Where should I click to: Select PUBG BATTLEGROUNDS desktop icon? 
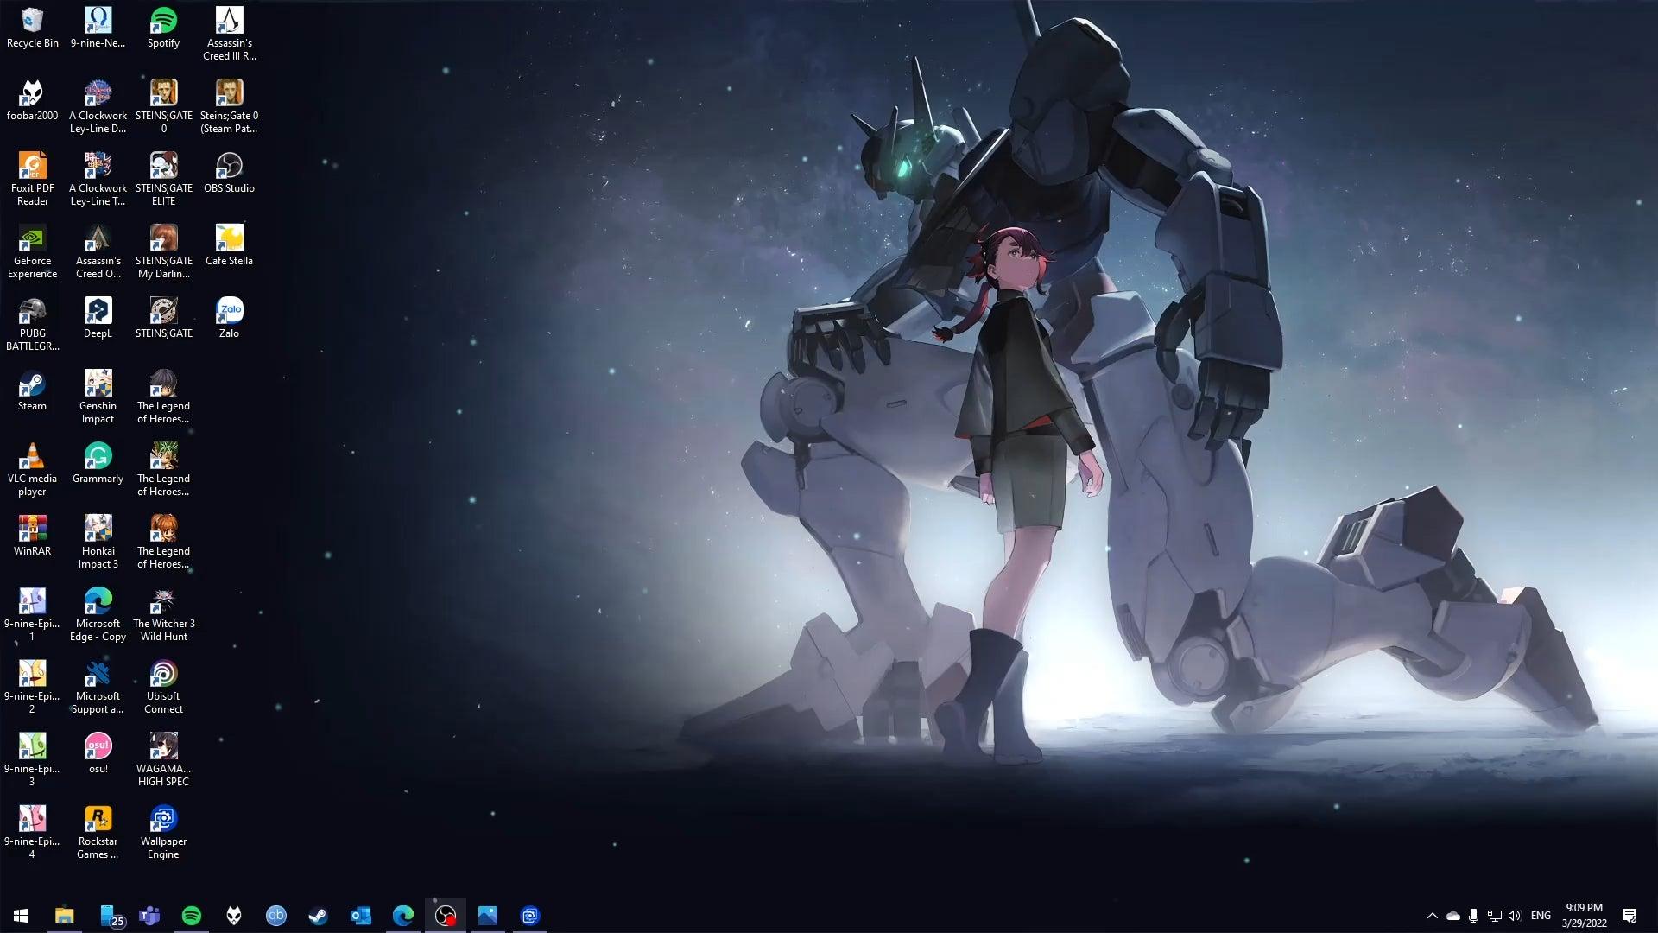coord(32,324)
